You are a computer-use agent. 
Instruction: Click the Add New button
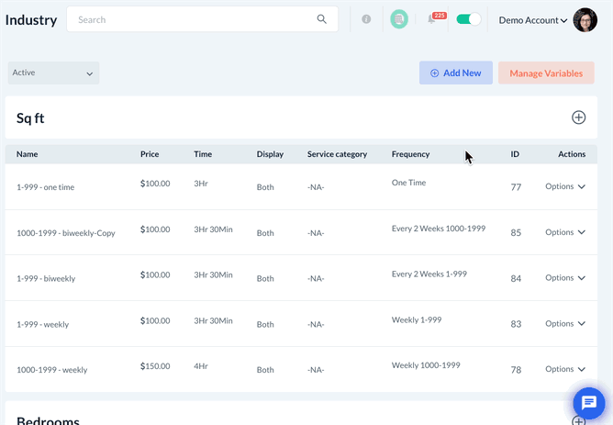[x=455, y=73]
